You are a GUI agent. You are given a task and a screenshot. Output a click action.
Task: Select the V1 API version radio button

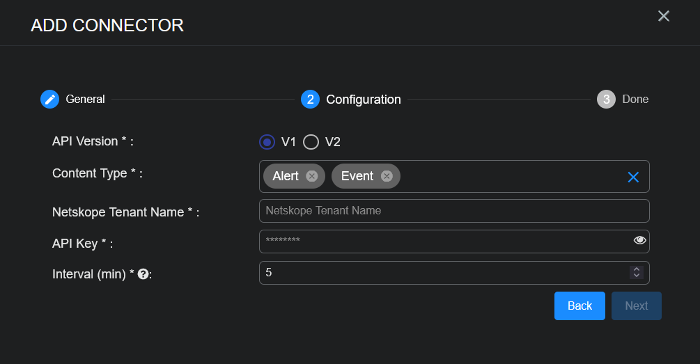266,142
